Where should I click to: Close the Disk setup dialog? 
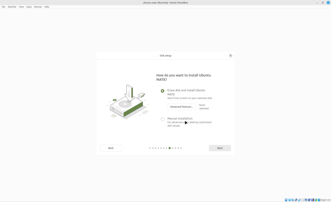[230, 56]
